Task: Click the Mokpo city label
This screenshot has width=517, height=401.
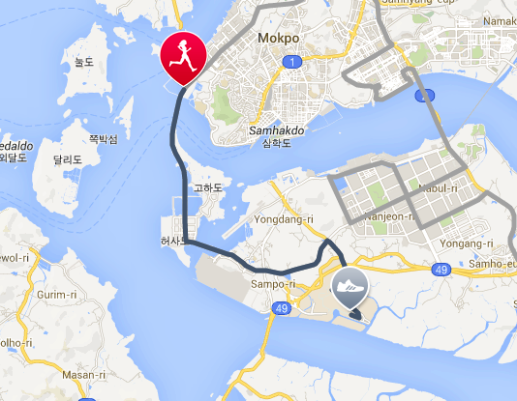Action: [279, 38]
